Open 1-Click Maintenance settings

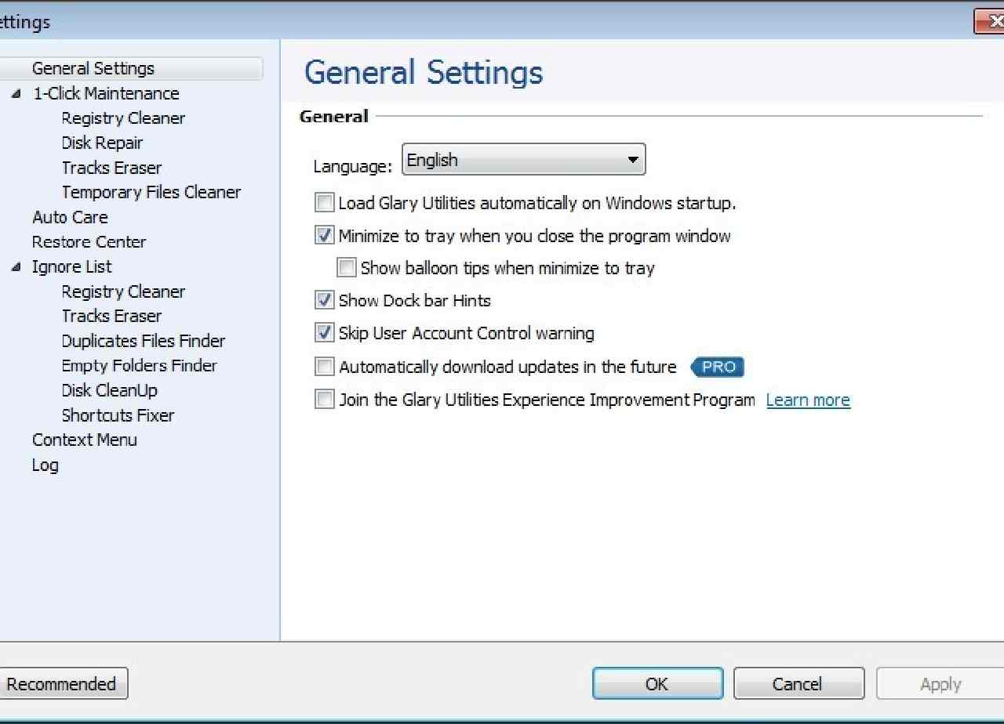pyautogui.click(x=106, y=93)
